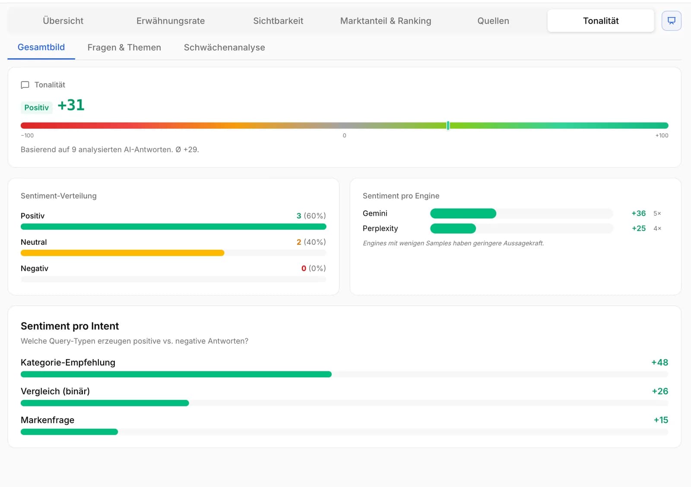This screenshot has height=487, width=691.
Task: Click the Kategorie-Empfehlung intent label
Action: click(68, 363)
